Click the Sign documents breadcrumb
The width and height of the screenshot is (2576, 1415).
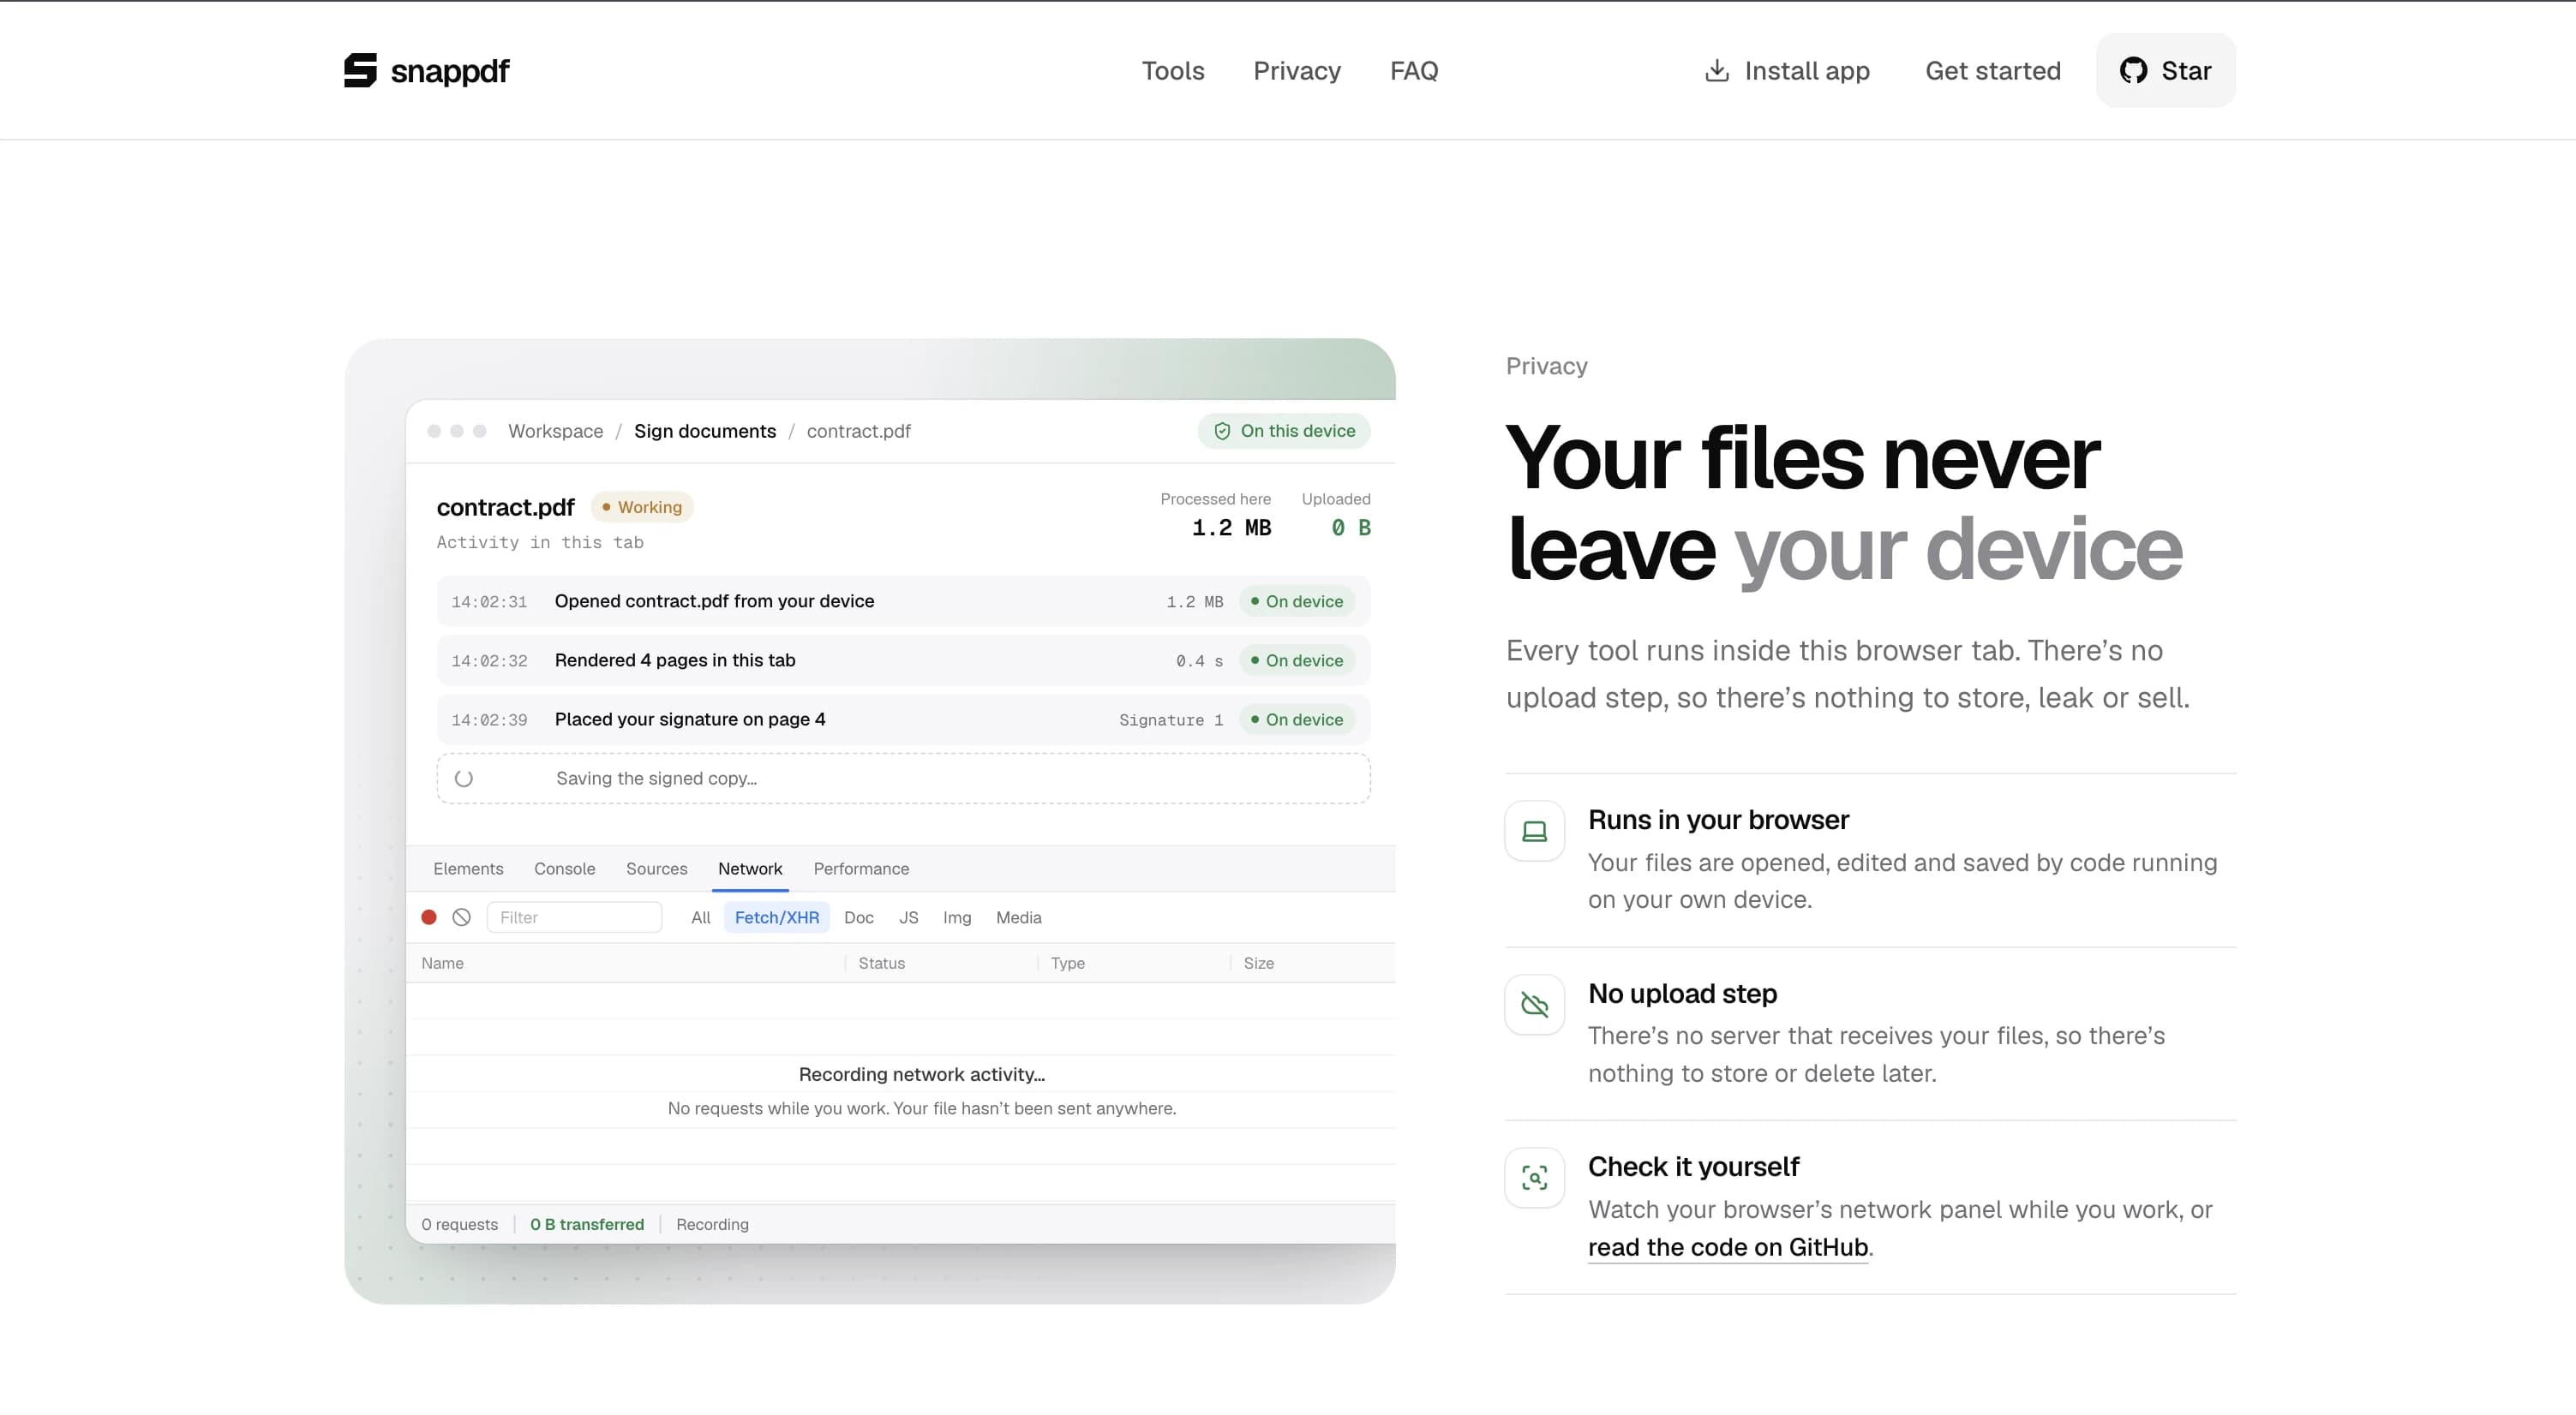[x=705, y=431]
